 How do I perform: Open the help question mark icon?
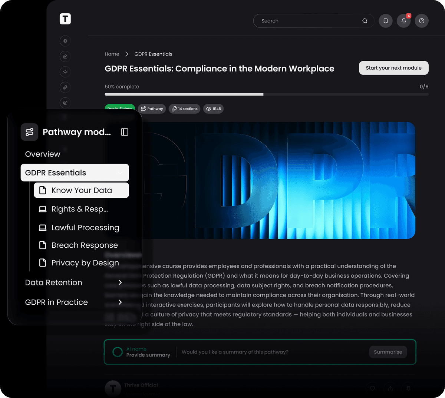[422, 21]
